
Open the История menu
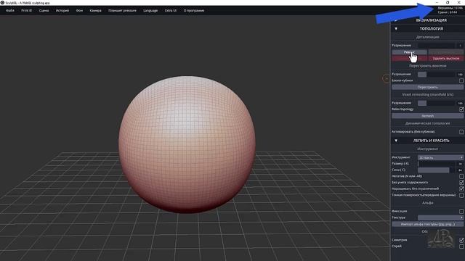62,10
